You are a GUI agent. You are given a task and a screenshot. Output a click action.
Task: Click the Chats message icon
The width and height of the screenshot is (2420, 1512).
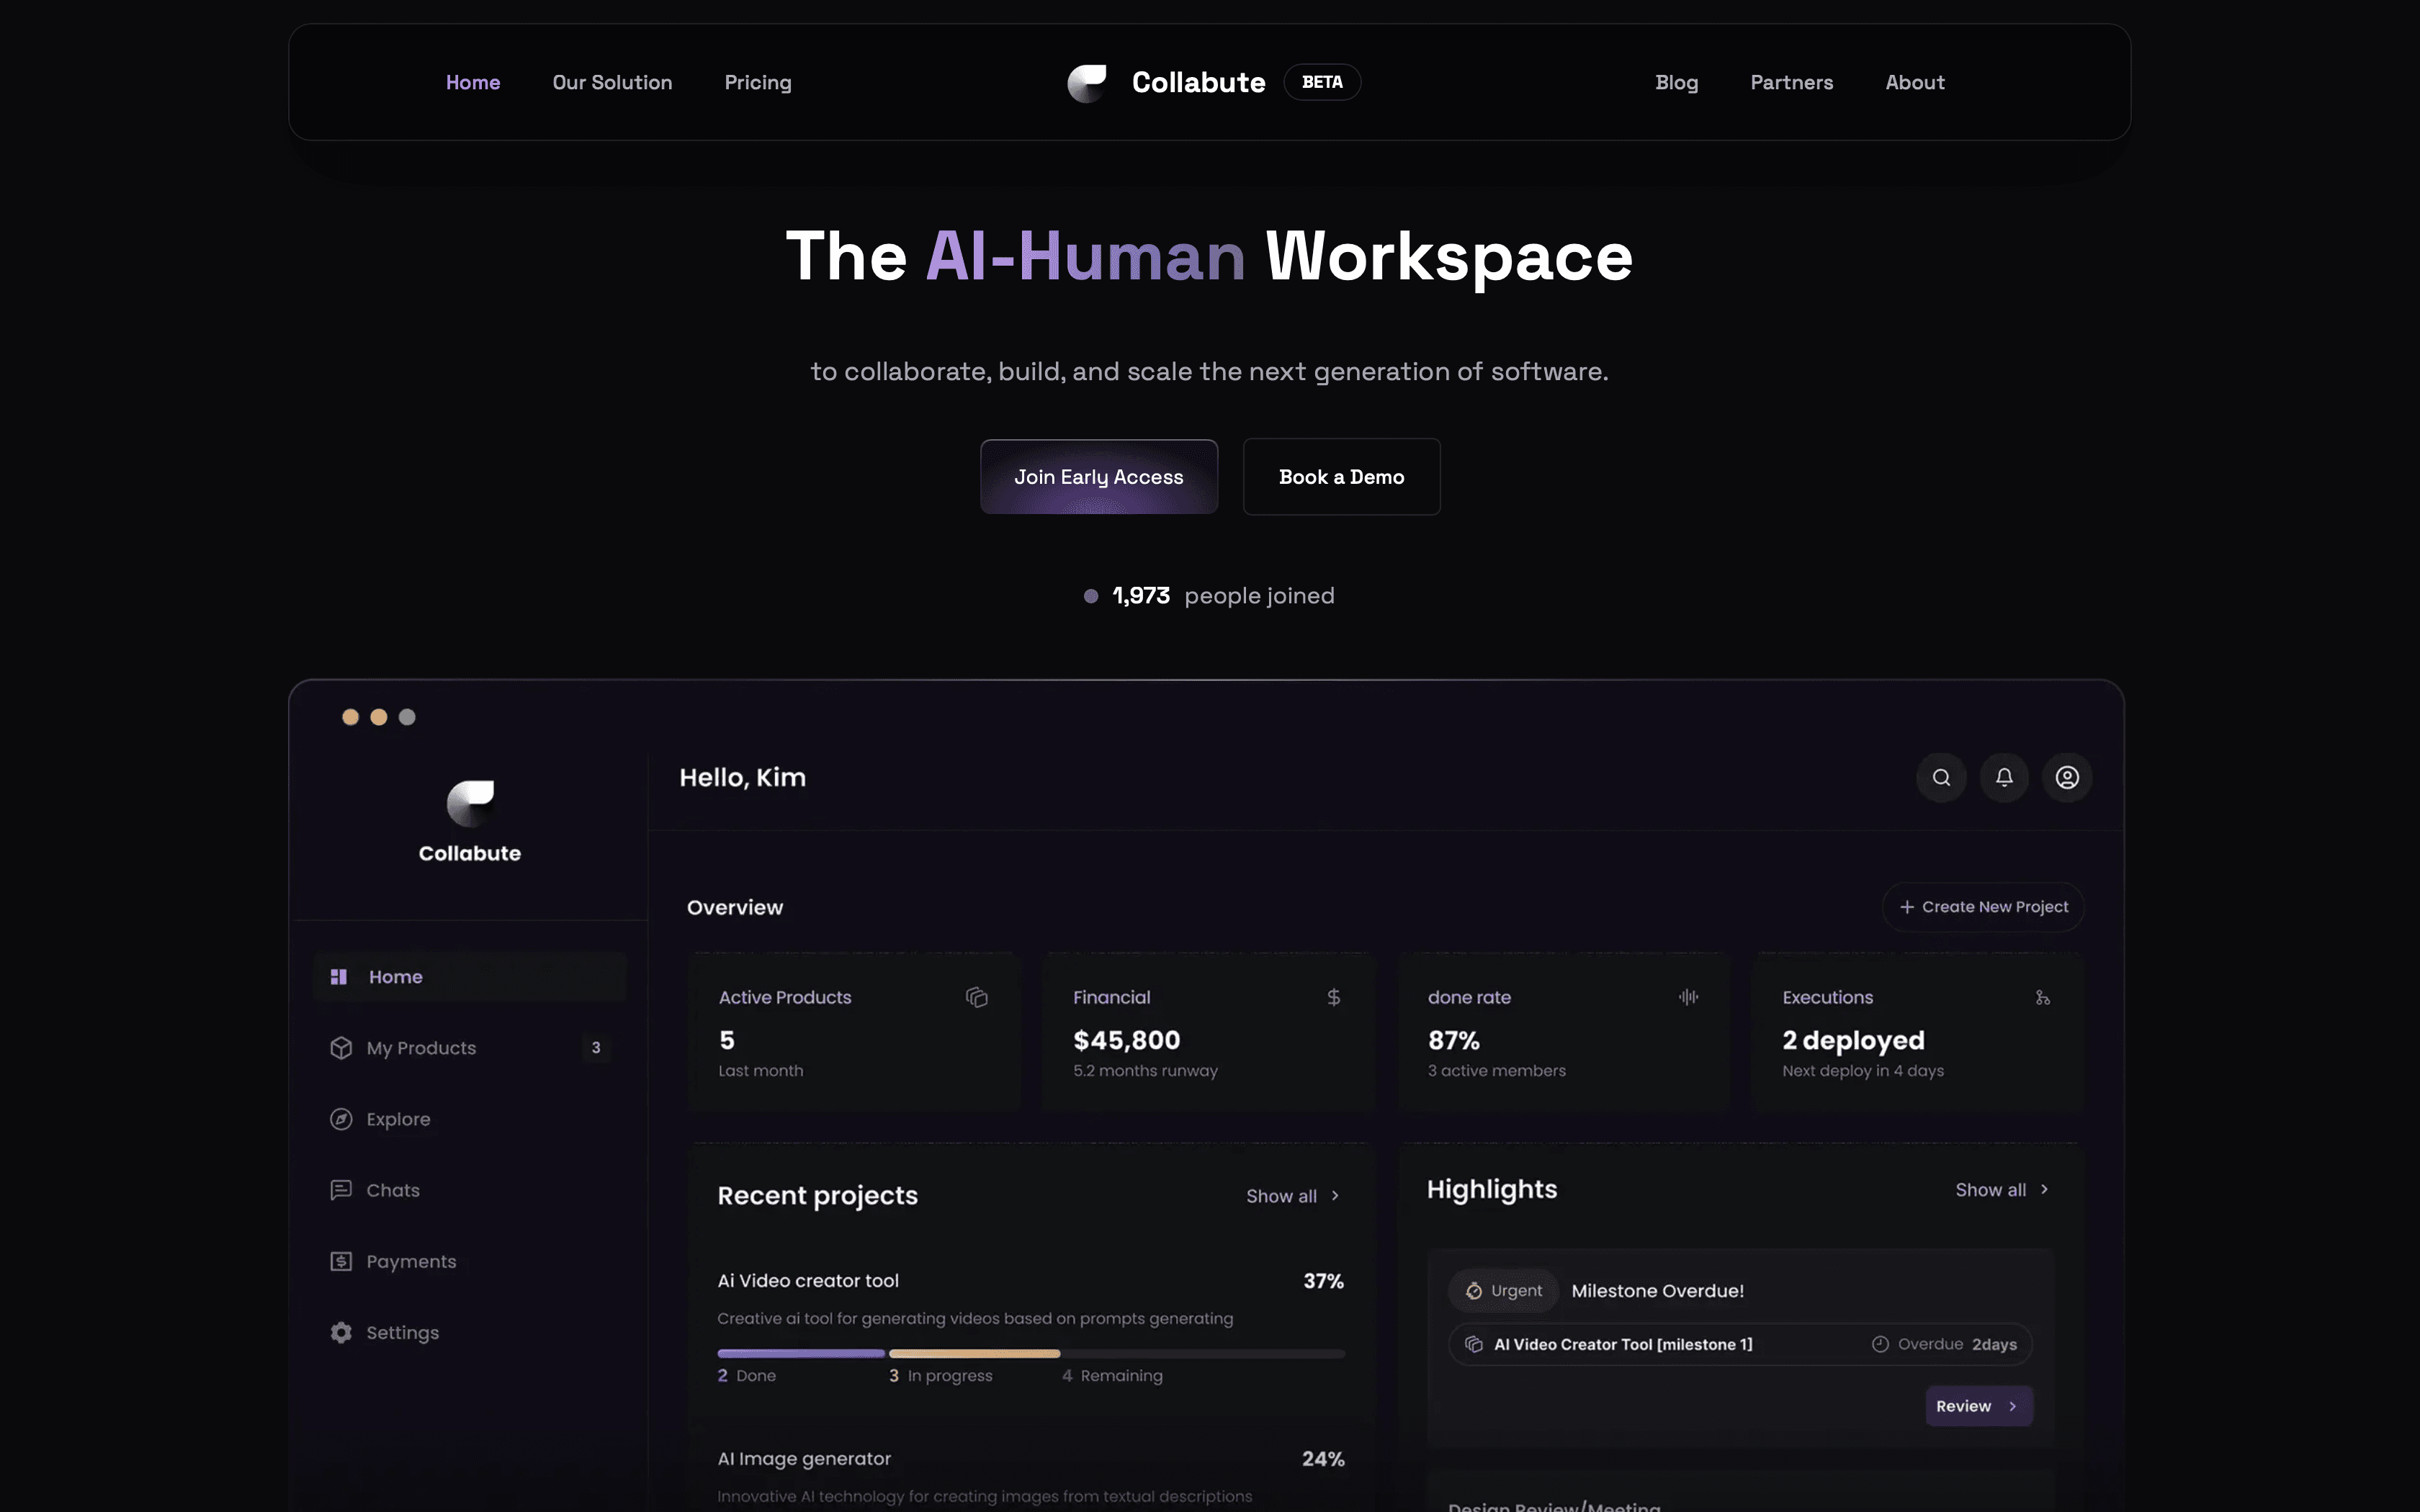click(341, 1190)
